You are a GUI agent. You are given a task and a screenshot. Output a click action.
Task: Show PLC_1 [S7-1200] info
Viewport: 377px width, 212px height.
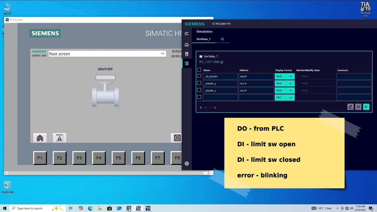pos(222,62)
